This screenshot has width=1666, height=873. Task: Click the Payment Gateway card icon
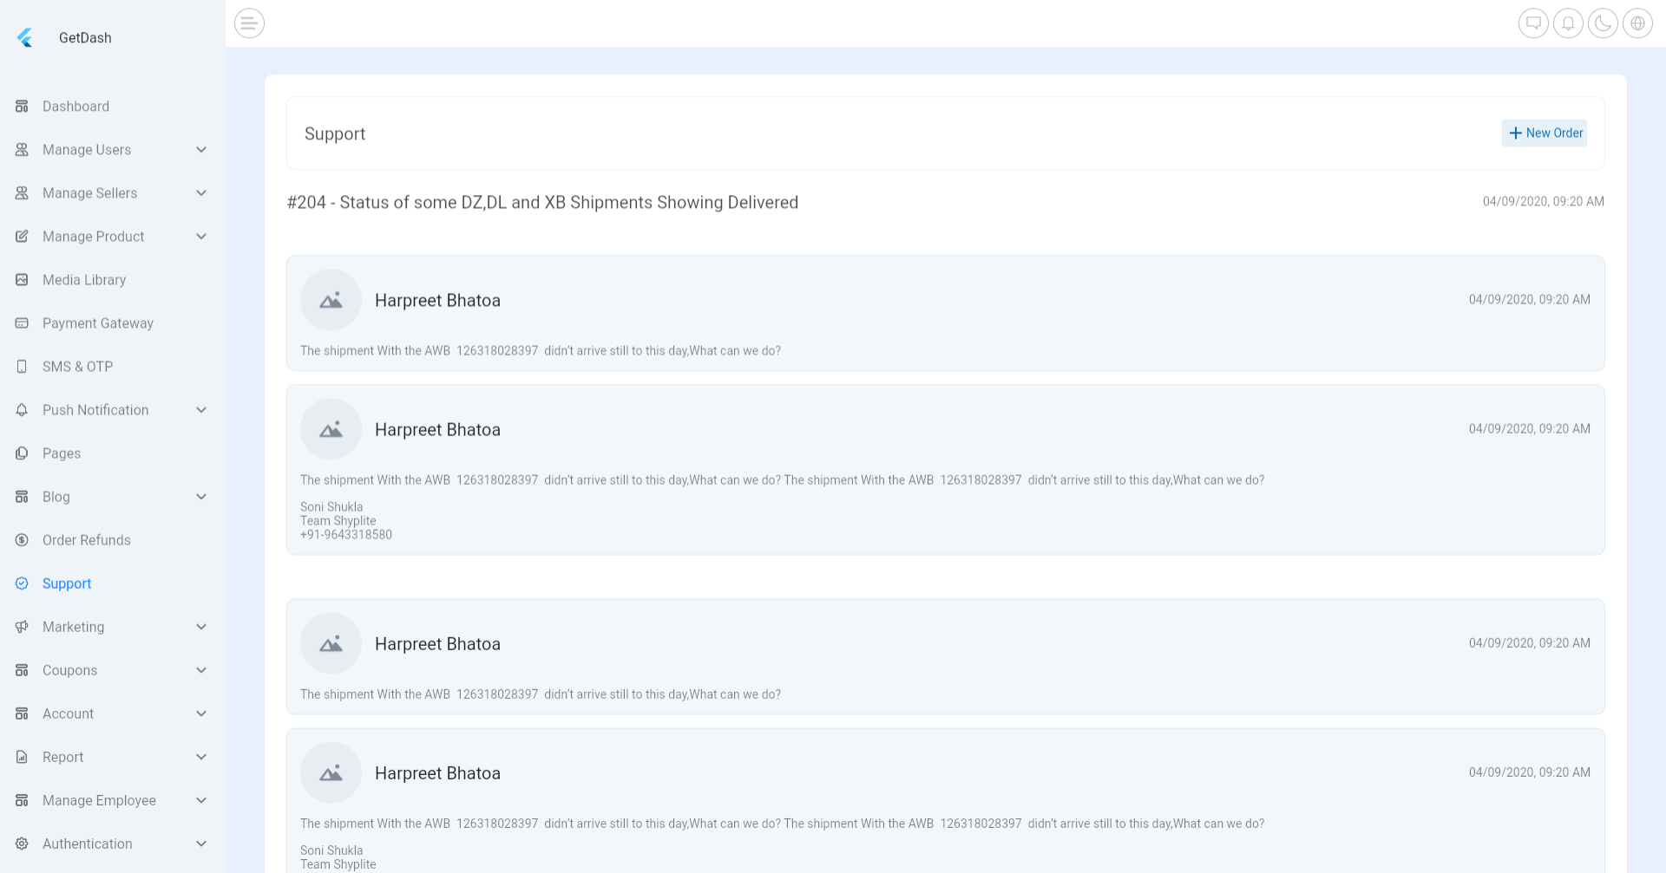pos(23,323)
